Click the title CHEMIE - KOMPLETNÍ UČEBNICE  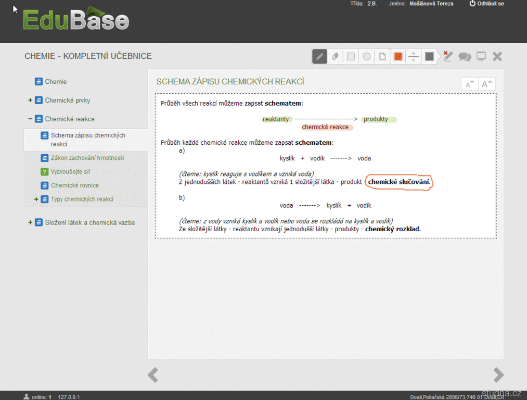88,56
